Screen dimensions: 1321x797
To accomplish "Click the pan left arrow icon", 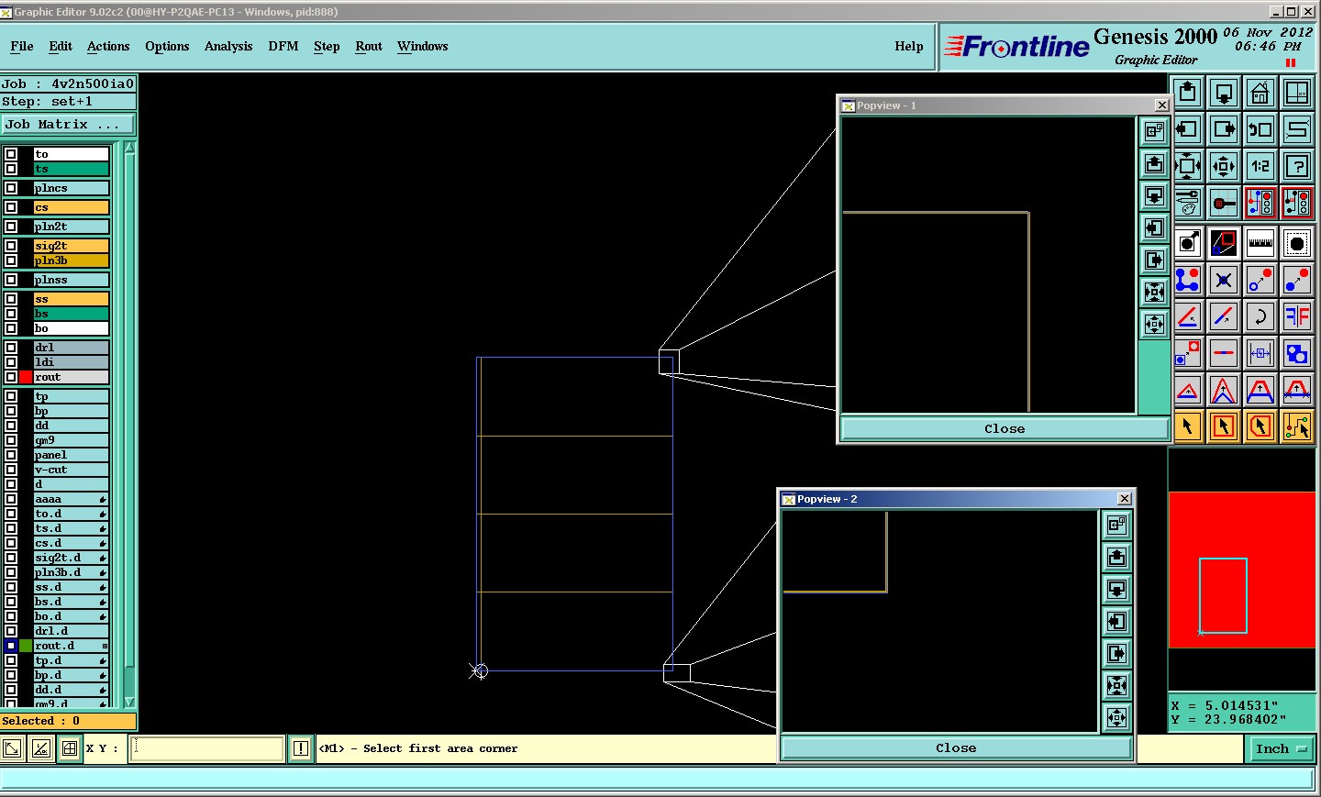I will [1188, 129].
